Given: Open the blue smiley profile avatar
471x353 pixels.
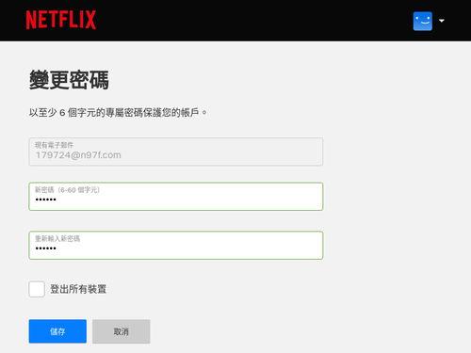Looking at the screenshot, I should [423, 21].
